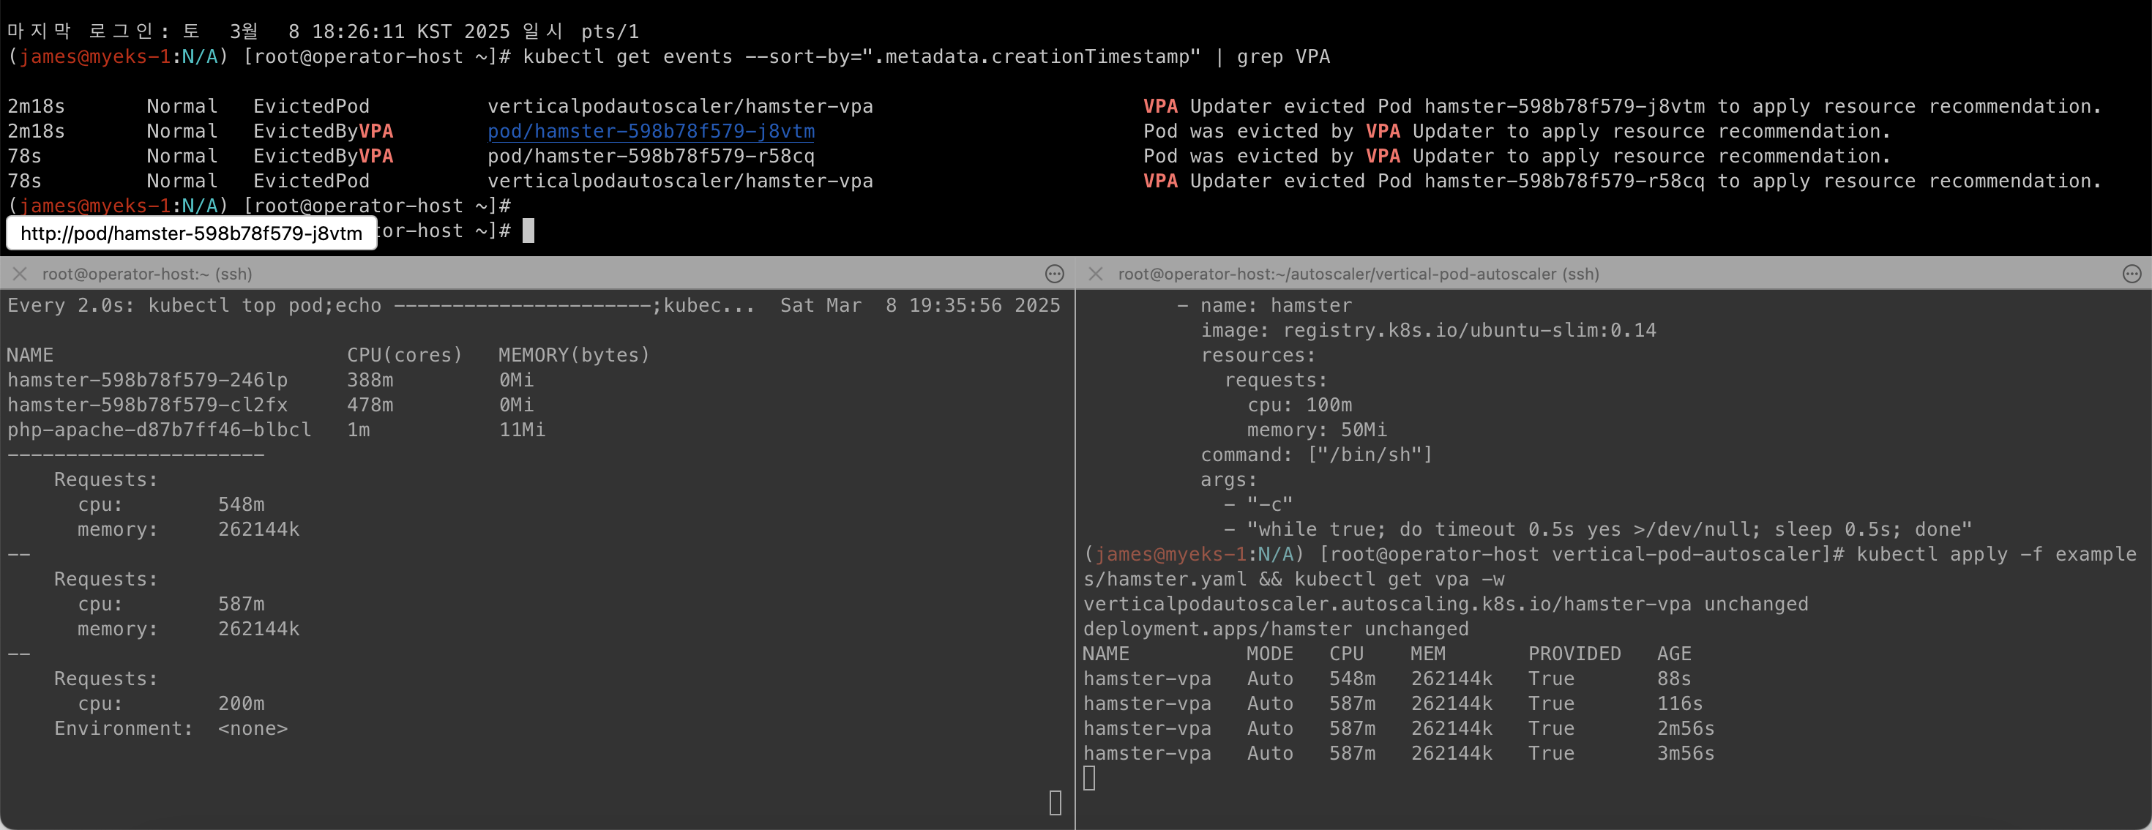Click pod name hamster-598b78f579-246lp
The width and height of the screenshot is (2152, 830).
coord(148,380)
